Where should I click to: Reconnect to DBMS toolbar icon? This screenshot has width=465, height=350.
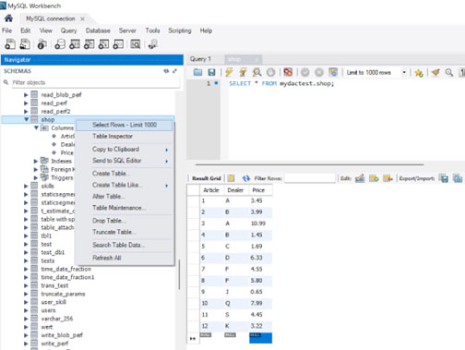[153, 44]
